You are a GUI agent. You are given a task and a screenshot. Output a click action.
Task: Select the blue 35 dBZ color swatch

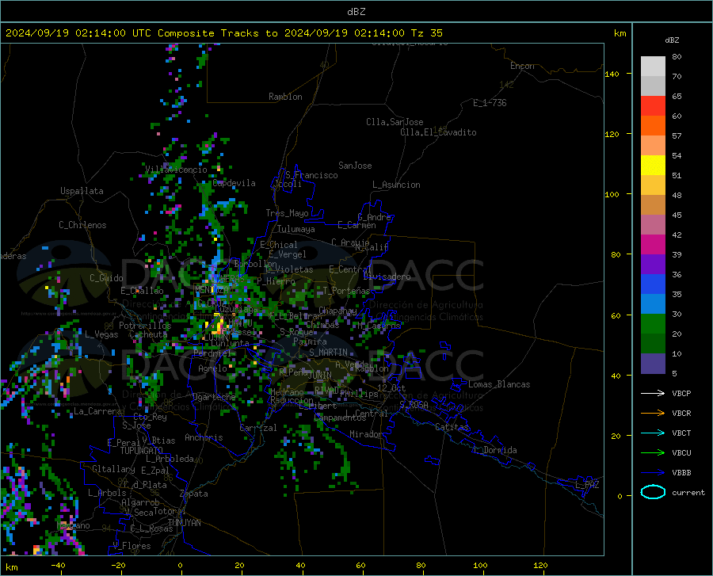tap(653, 284)
